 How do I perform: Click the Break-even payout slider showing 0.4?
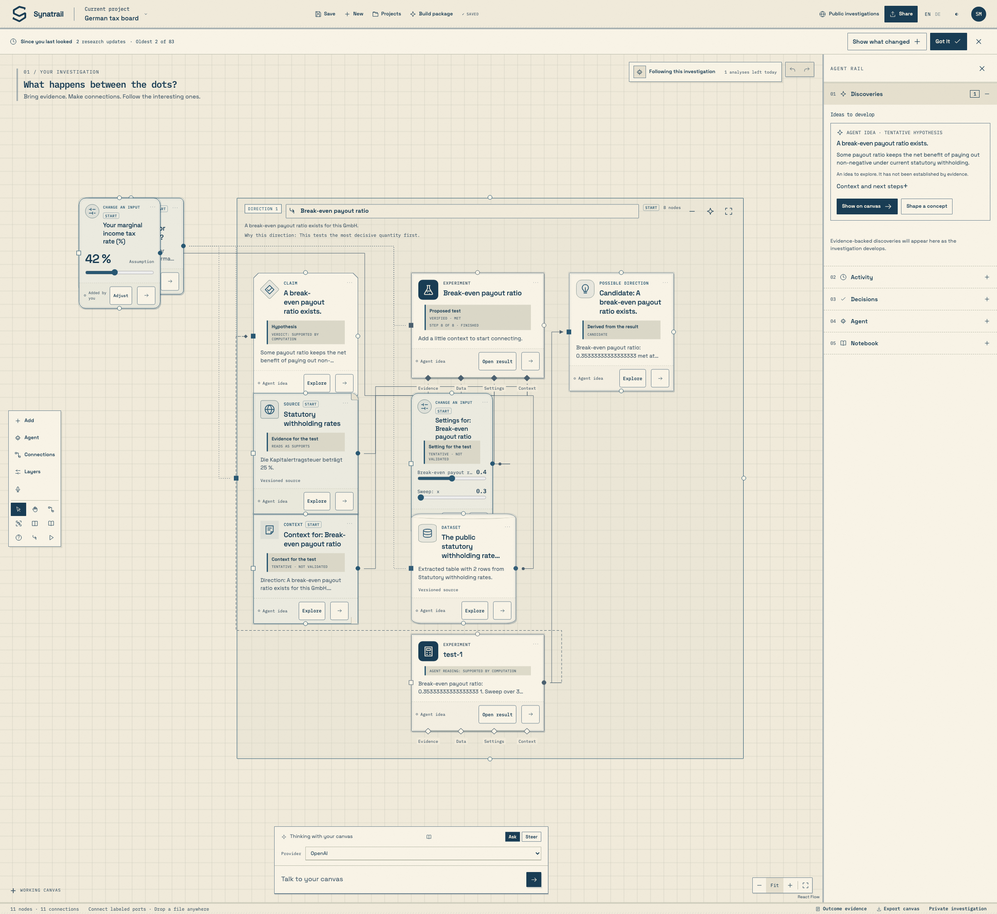[x=452, y=478]
